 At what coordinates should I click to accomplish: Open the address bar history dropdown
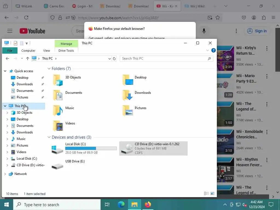(109, 59)
